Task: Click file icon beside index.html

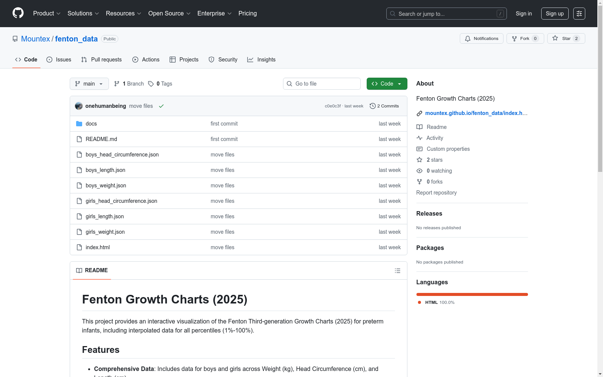Action: 79,247
